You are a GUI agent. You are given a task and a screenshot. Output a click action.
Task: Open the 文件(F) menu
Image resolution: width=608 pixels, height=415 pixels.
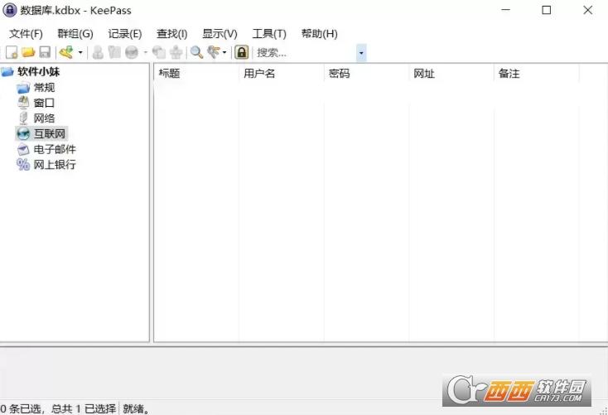(26, 34)
